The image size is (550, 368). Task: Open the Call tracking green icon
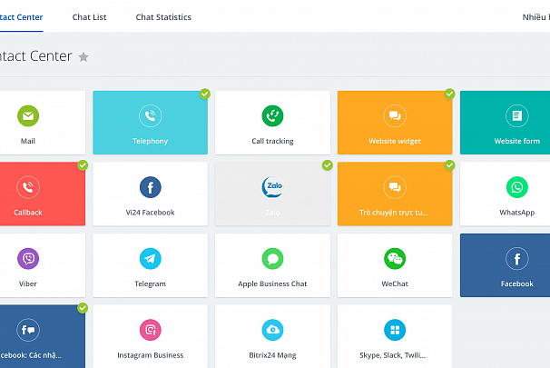272,116
